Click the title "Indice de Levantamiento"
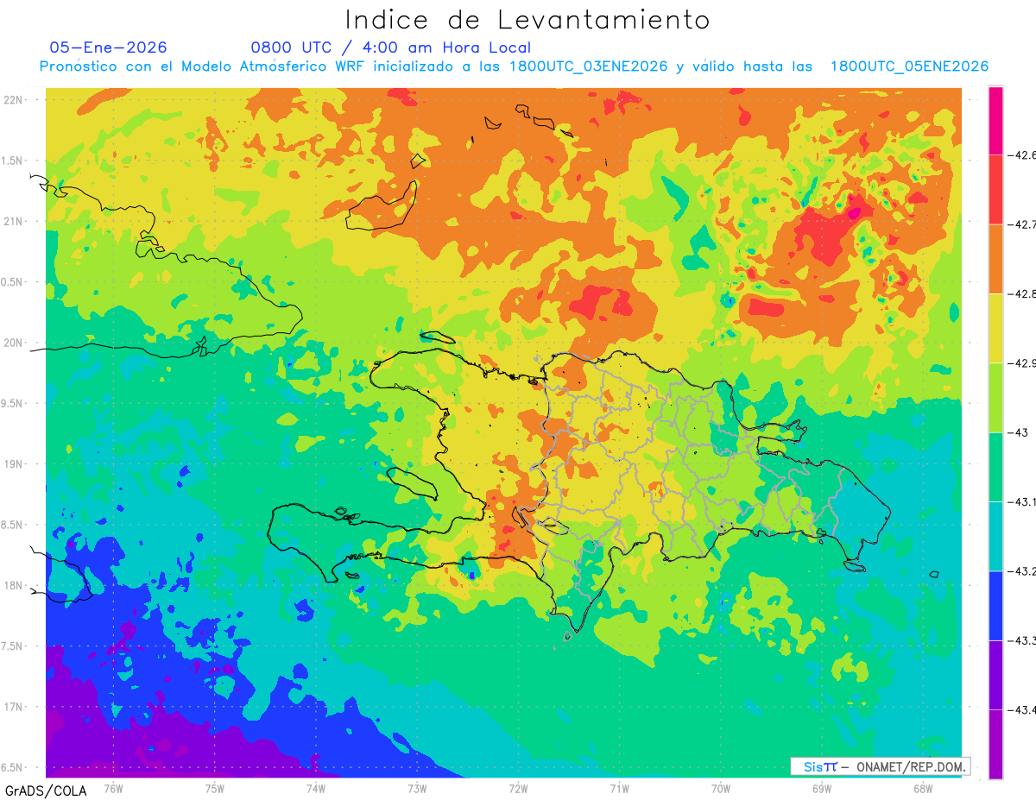This screenshot has height=800, width=1036. (x=527, y=19)
